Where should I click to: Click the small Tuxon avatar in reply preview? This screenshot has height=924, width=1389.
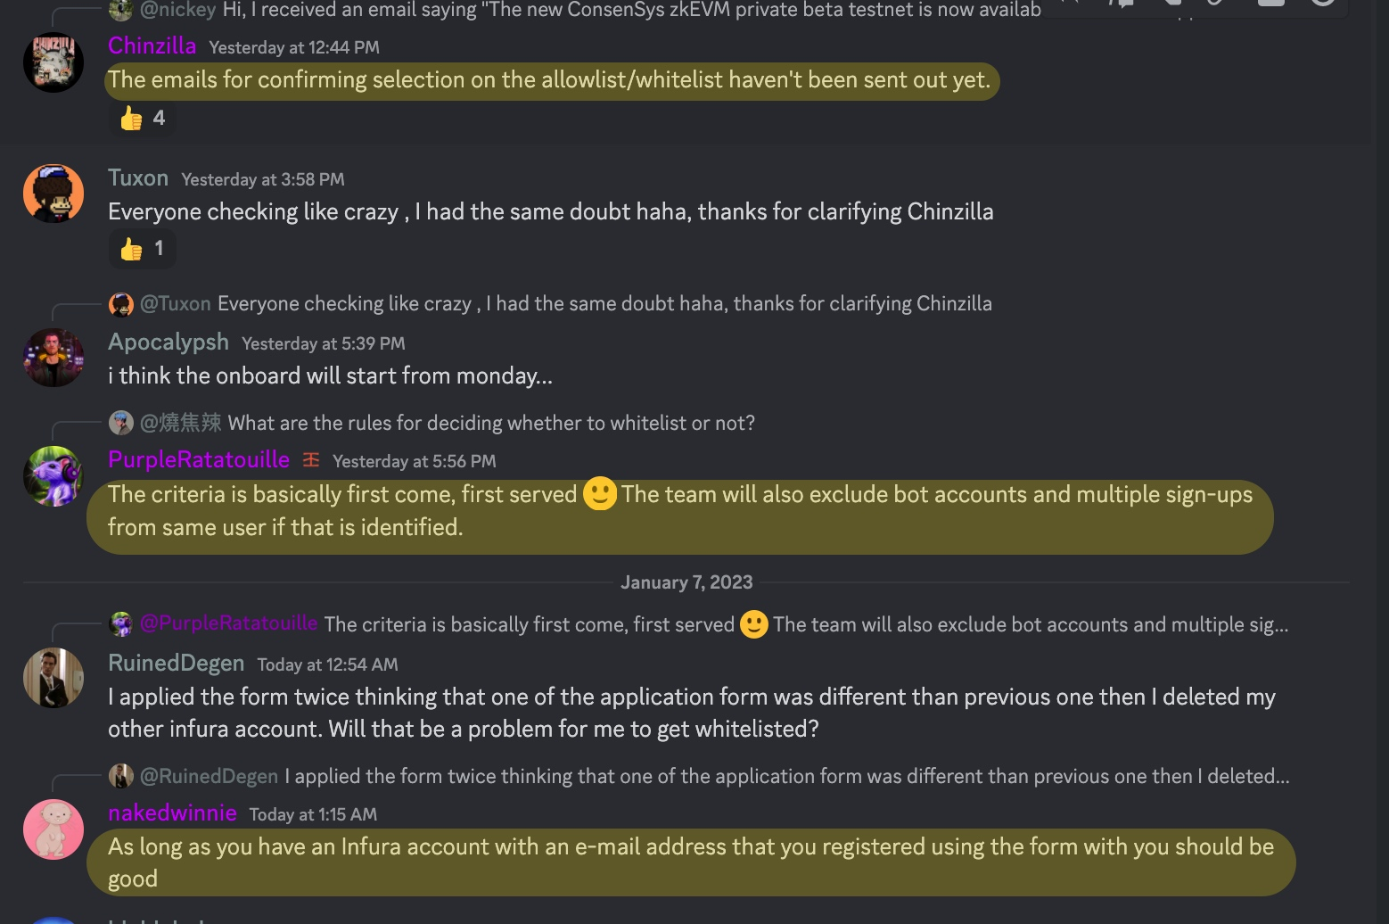121,304
